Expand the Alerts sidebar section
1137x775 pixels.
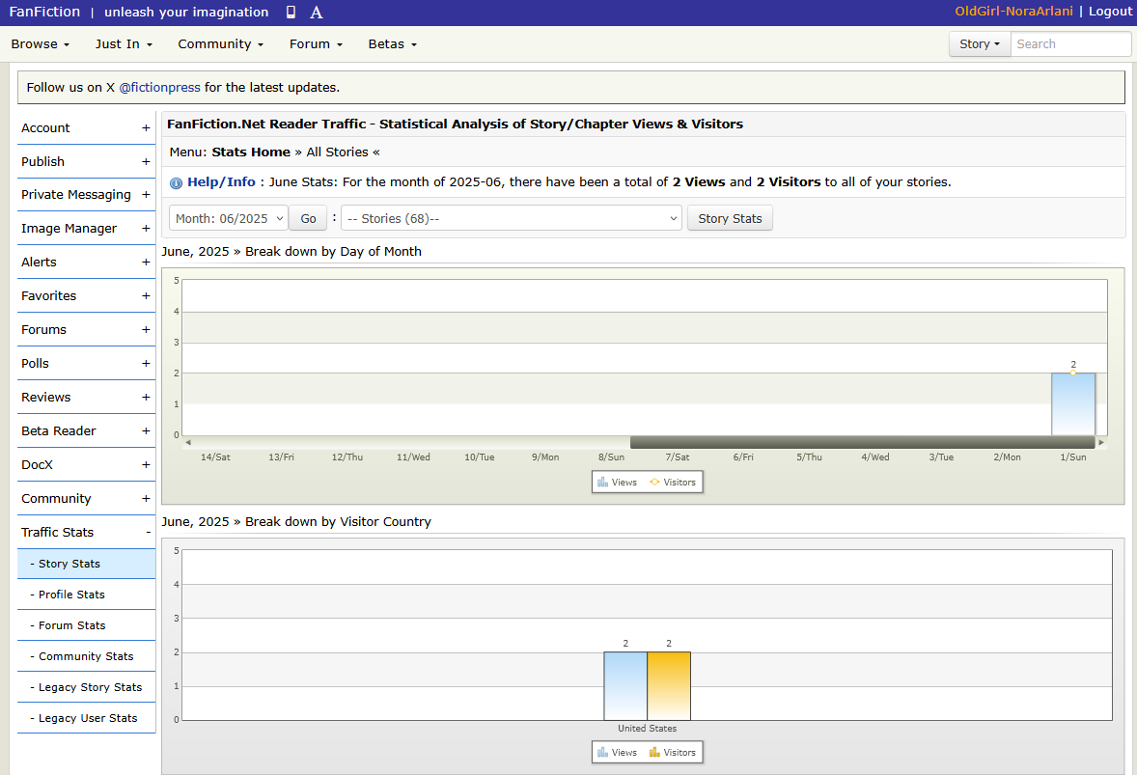click(x=86, y=262)
